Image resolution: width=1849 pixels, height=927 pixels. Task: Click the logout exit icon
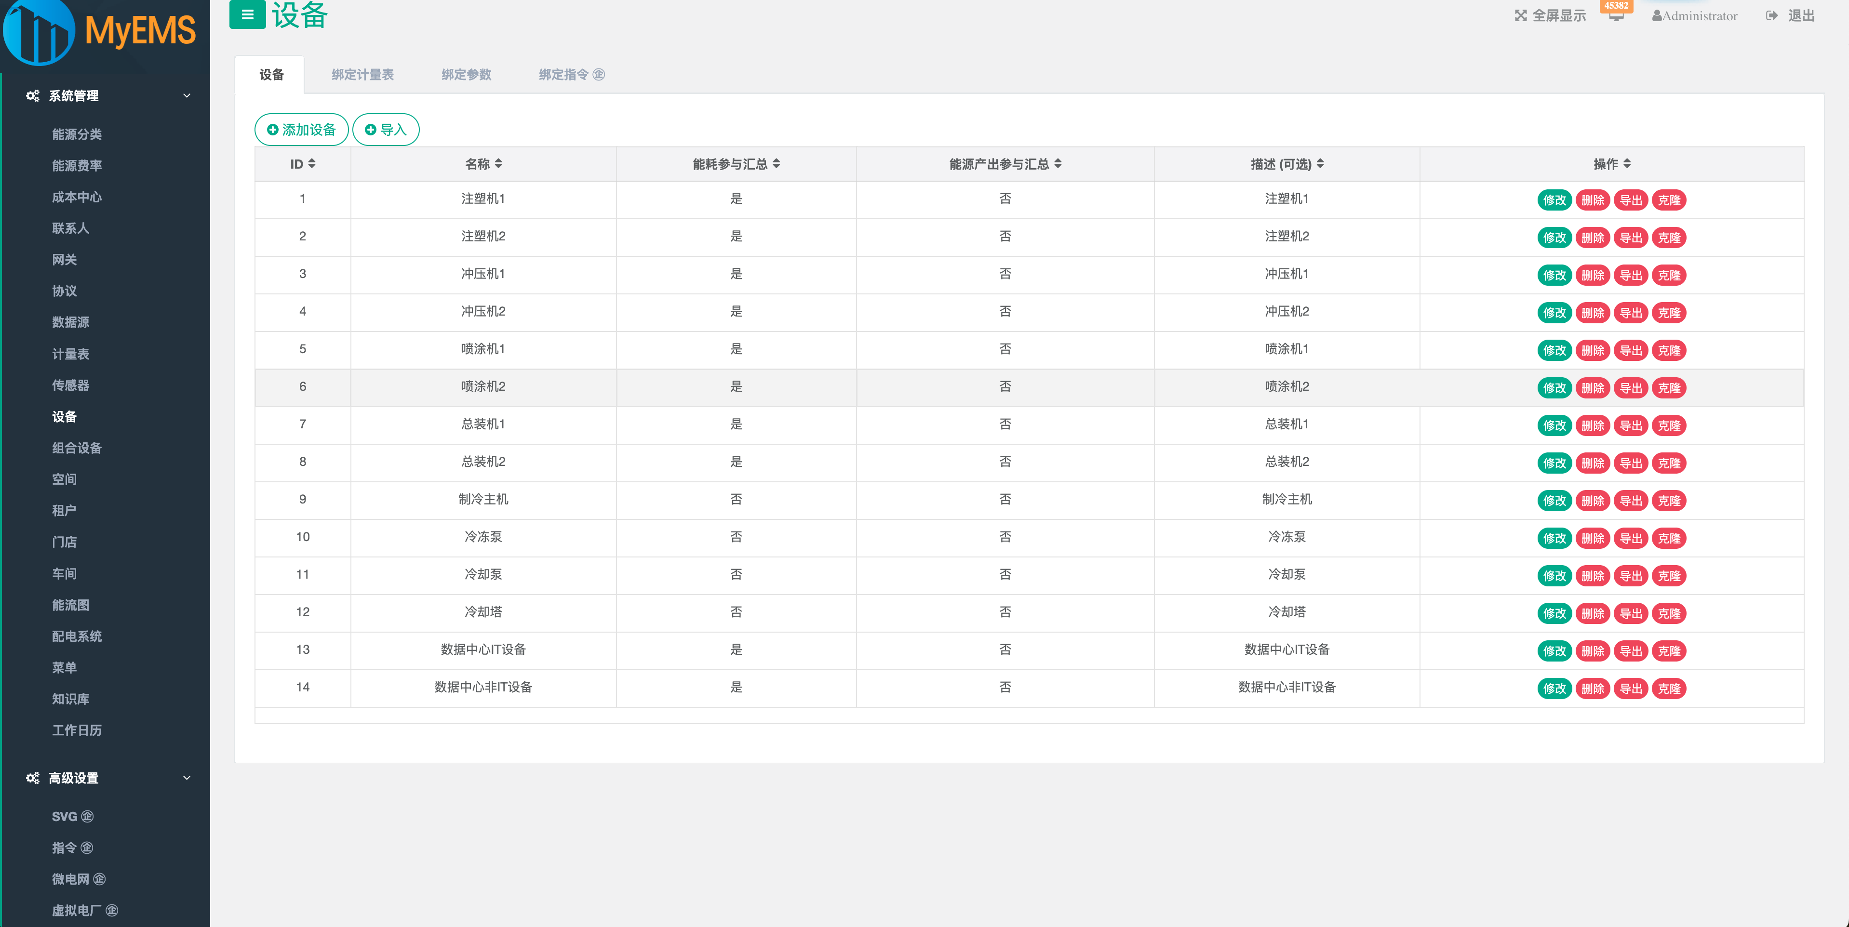click(x=1771, y=16)
